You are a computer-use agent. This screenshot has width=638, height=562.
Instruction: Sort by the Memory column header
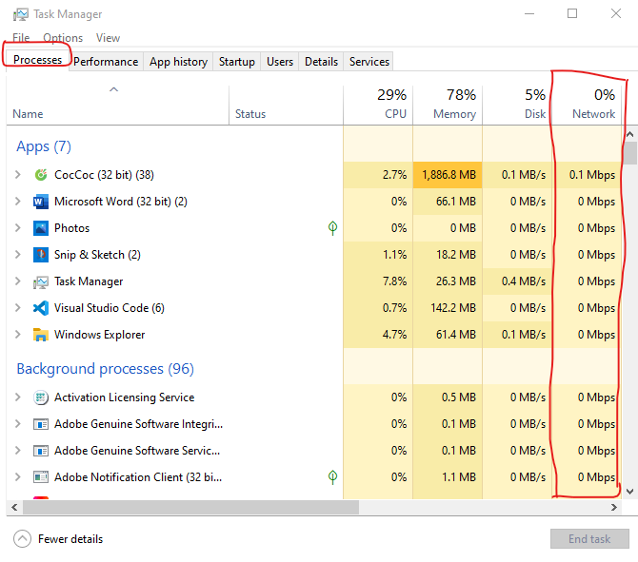pyautogui.click(x=448, y=106)
